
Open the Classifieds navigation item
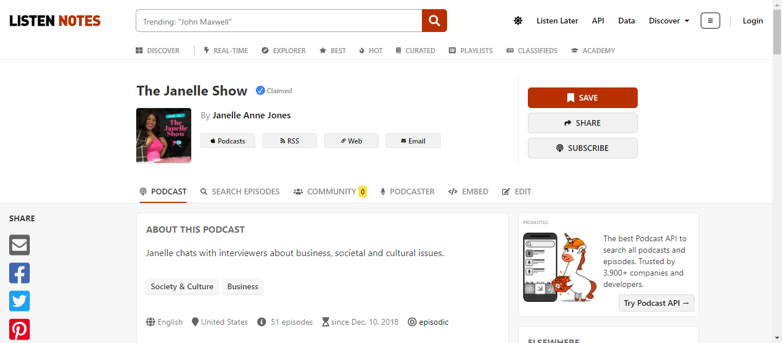tap(532, 50)
